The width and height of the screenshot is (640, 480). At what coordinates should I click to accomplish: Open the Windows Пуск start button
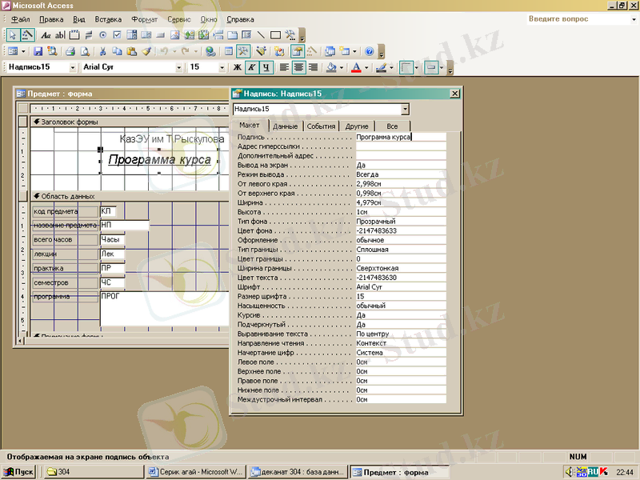click(x=18, y=472)
